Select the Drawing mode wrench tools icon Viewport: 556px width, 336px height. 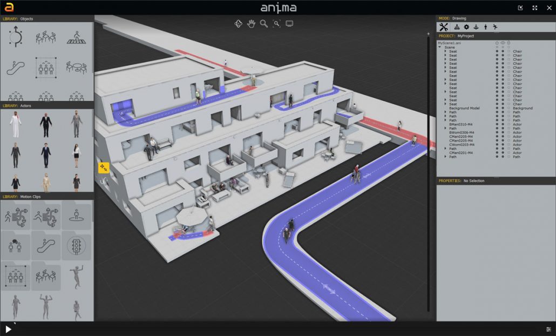coord(444,27)
